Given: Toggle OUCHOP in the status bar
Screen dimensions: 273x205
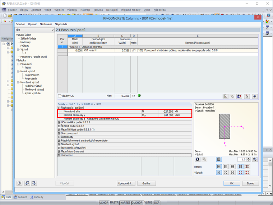Looking at the screenshot, I should coord(137,202).
